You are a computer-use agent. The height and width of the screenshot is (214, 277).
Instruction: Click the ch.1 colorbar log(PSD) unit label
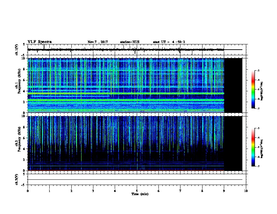(262, 91)
